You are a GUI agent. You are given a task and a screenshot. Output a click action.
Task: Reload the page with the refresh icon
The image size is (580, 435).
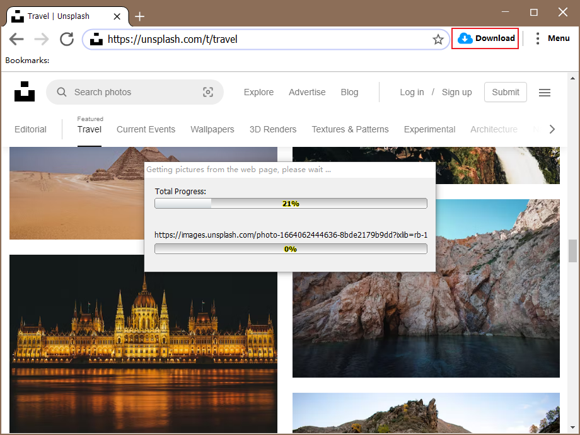(x=67, y=39)
